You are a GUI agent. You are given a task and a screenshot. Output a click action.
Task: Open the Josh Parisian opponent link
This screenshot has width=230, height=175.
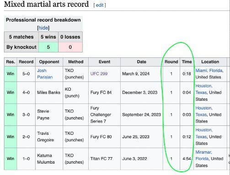45,74
